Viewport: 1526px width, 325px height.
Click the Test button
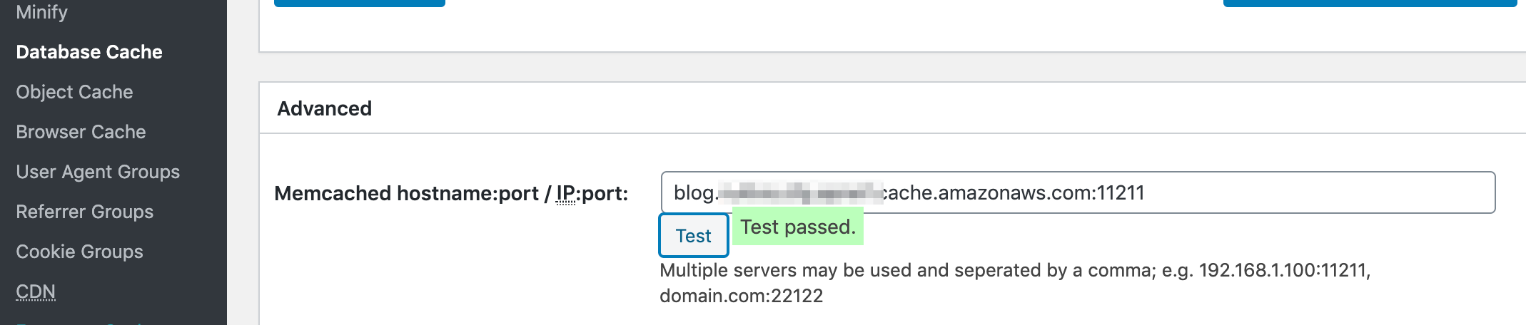tap(694, 235)
